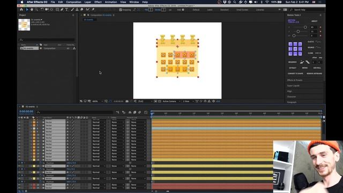Toggle visibility of layer 10 in the timeline
Image resolution: width=343 pixels, height=193 pixels.
click(x=19, y=135)
